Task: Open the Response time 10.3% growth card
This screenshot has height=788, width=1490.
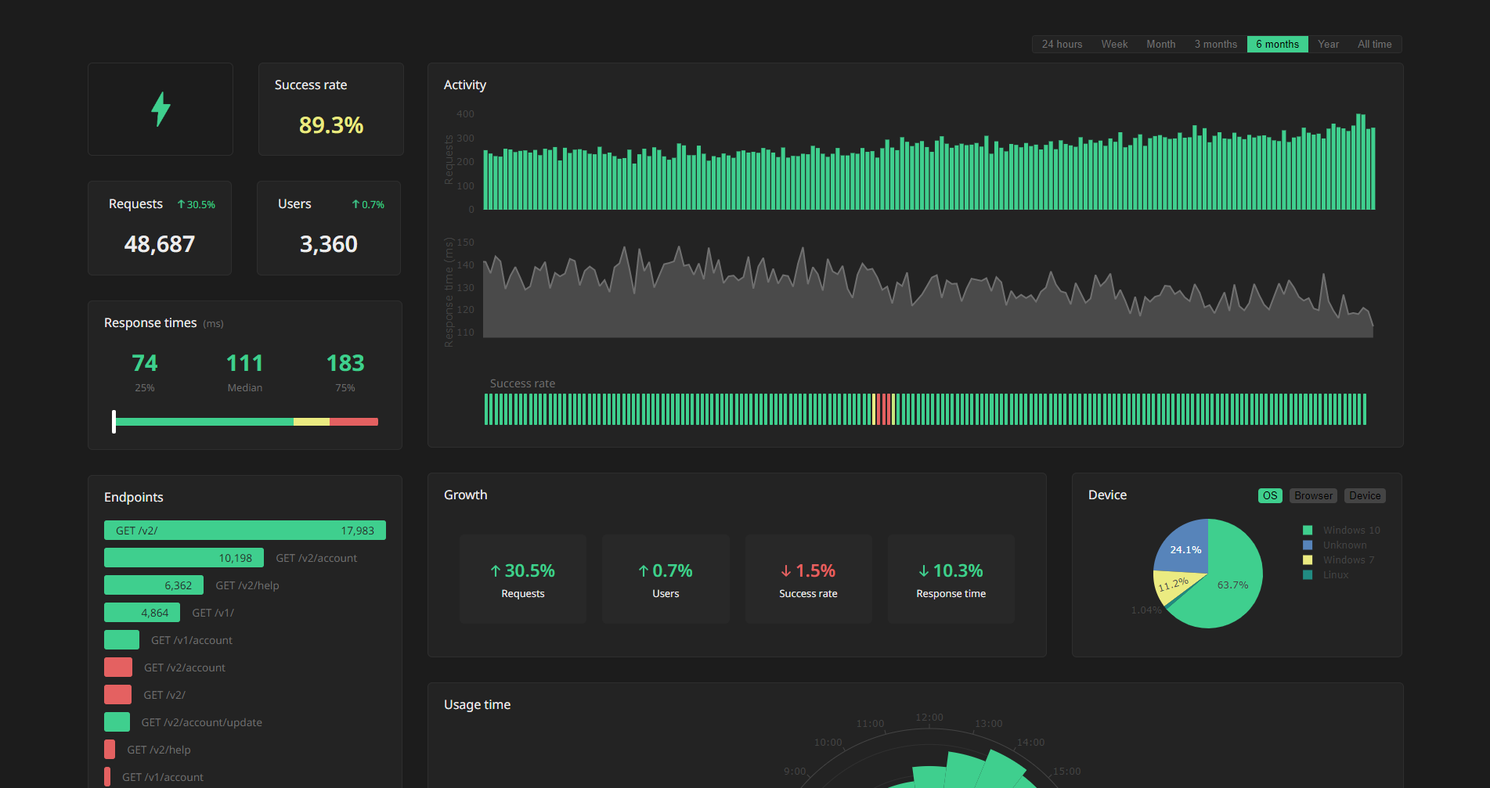Action: [x=951, y=579]
